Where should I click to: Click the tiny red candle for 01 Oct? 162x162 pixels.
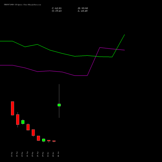tap(49, 141)
